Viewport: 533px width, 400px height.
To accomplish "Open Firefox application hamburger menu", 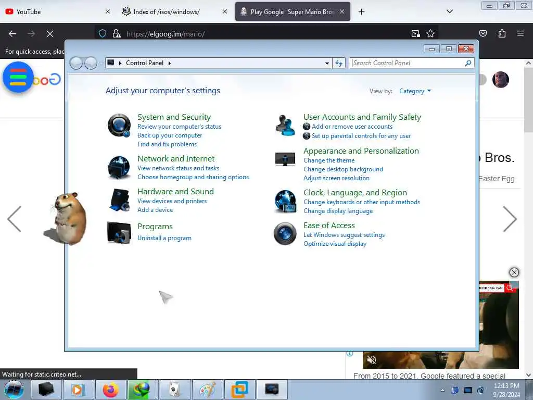I will [521, 33].
